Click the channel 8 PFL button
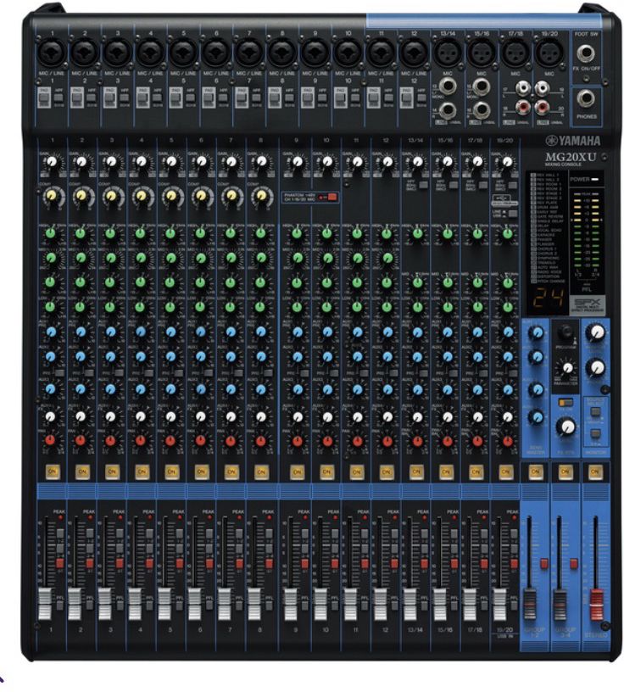This screenshot has height=692, width=624. point(270,605)
